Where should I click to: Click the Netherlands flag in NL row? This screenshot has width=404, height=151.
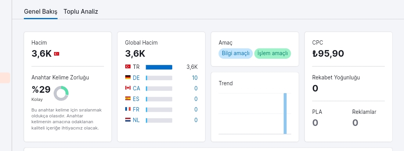(x=128, y=120)
